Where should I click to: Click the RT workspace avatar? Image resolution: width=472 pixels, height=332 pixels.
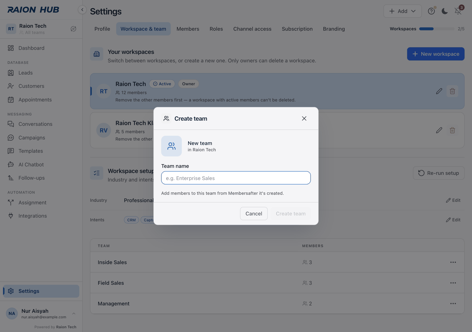[104, 91]
